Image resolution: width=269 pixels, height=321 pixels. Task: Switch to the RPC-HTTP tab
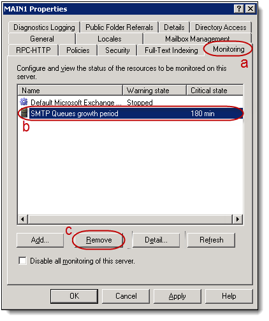33,50
